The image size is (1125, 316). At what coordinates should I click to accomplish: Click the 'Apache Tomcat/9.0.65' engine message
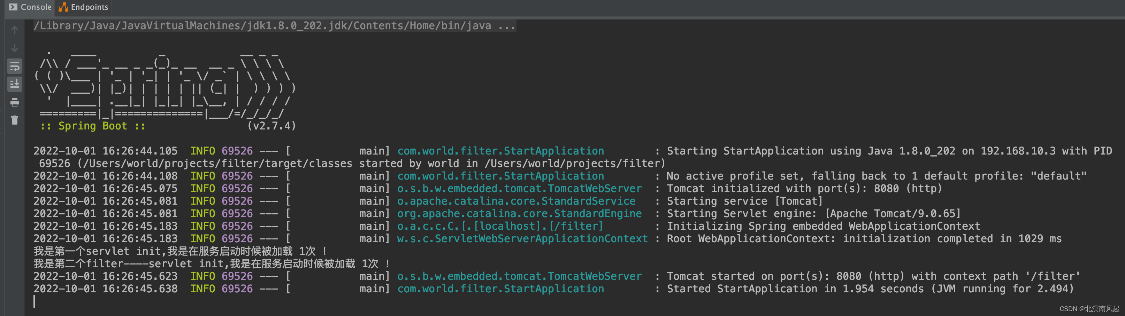814,214
